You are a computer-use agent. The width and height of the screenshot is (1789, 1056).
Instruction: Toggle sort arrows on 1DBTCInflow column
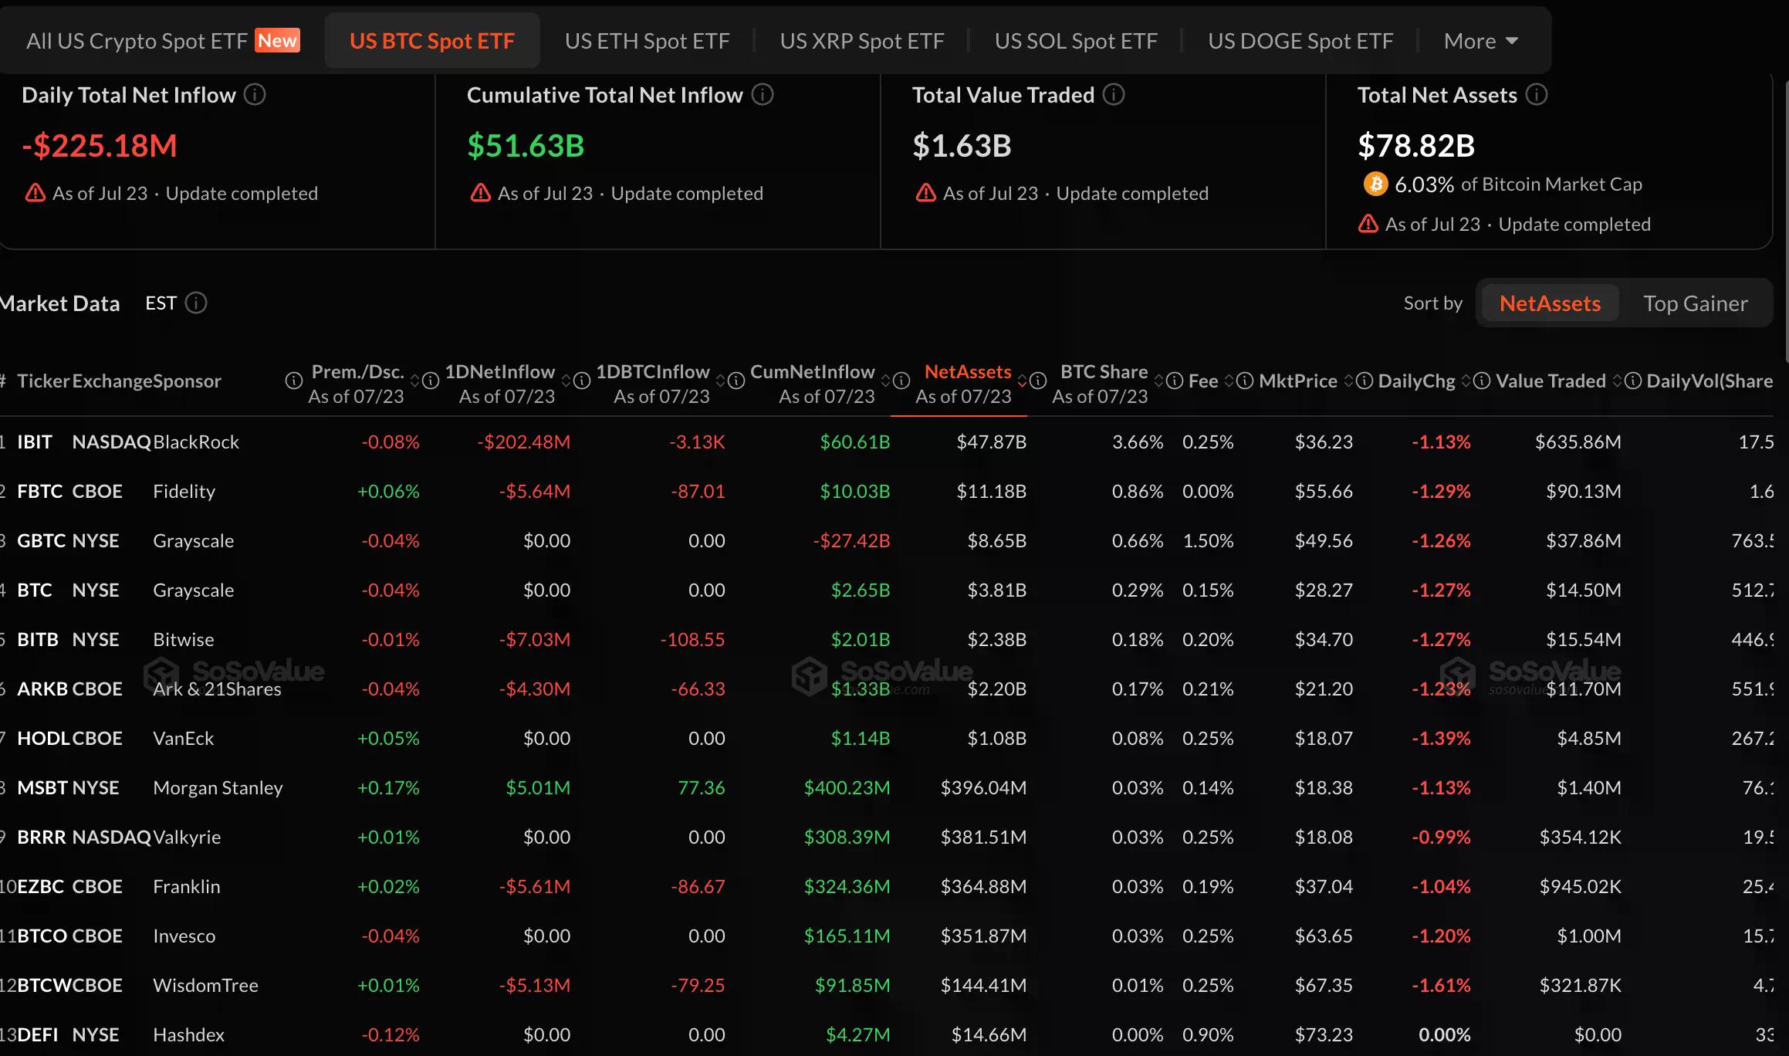[x=720, y=381]
